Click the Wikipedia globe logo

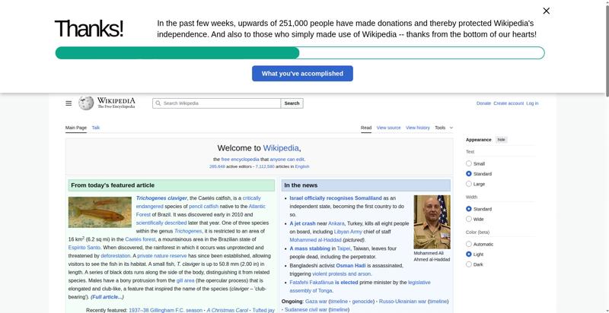pos(86,103)
